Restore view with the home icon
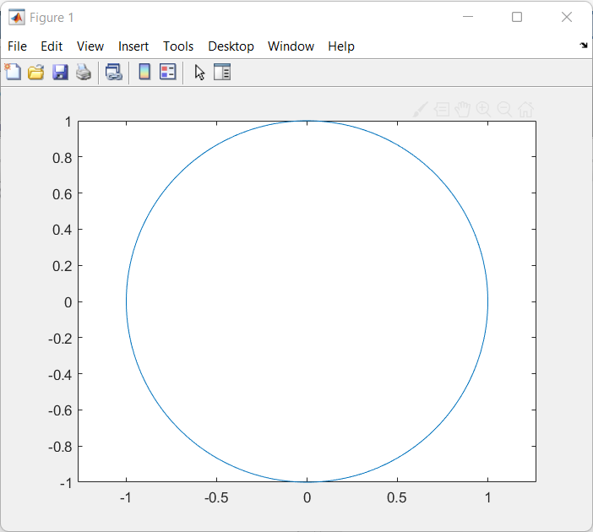 pyautogui.click(x=525, y=110)
